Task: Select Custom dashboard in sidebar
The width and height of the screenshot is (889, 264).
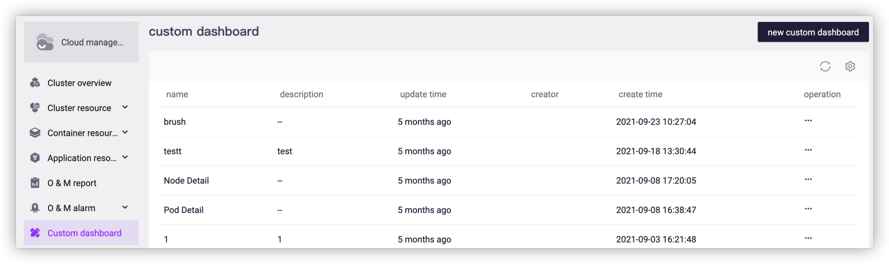Action: 81,233
